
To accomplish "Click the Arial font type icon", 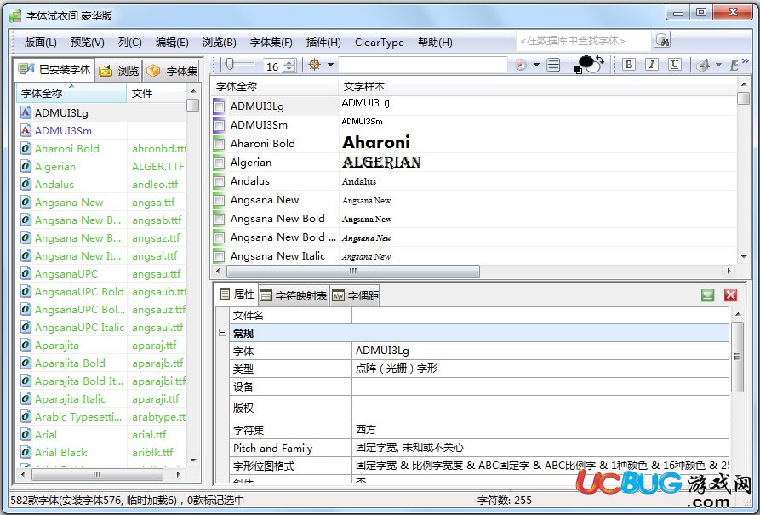I will (26, 434).
